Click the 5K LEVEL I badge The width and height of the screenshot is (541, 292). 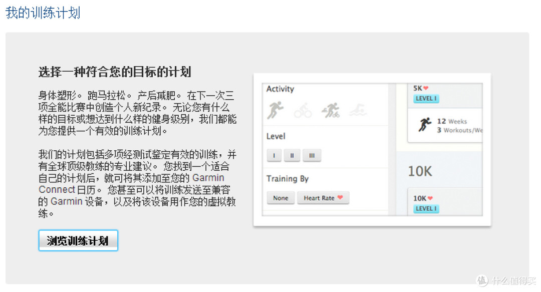click(x=426, y=99)
